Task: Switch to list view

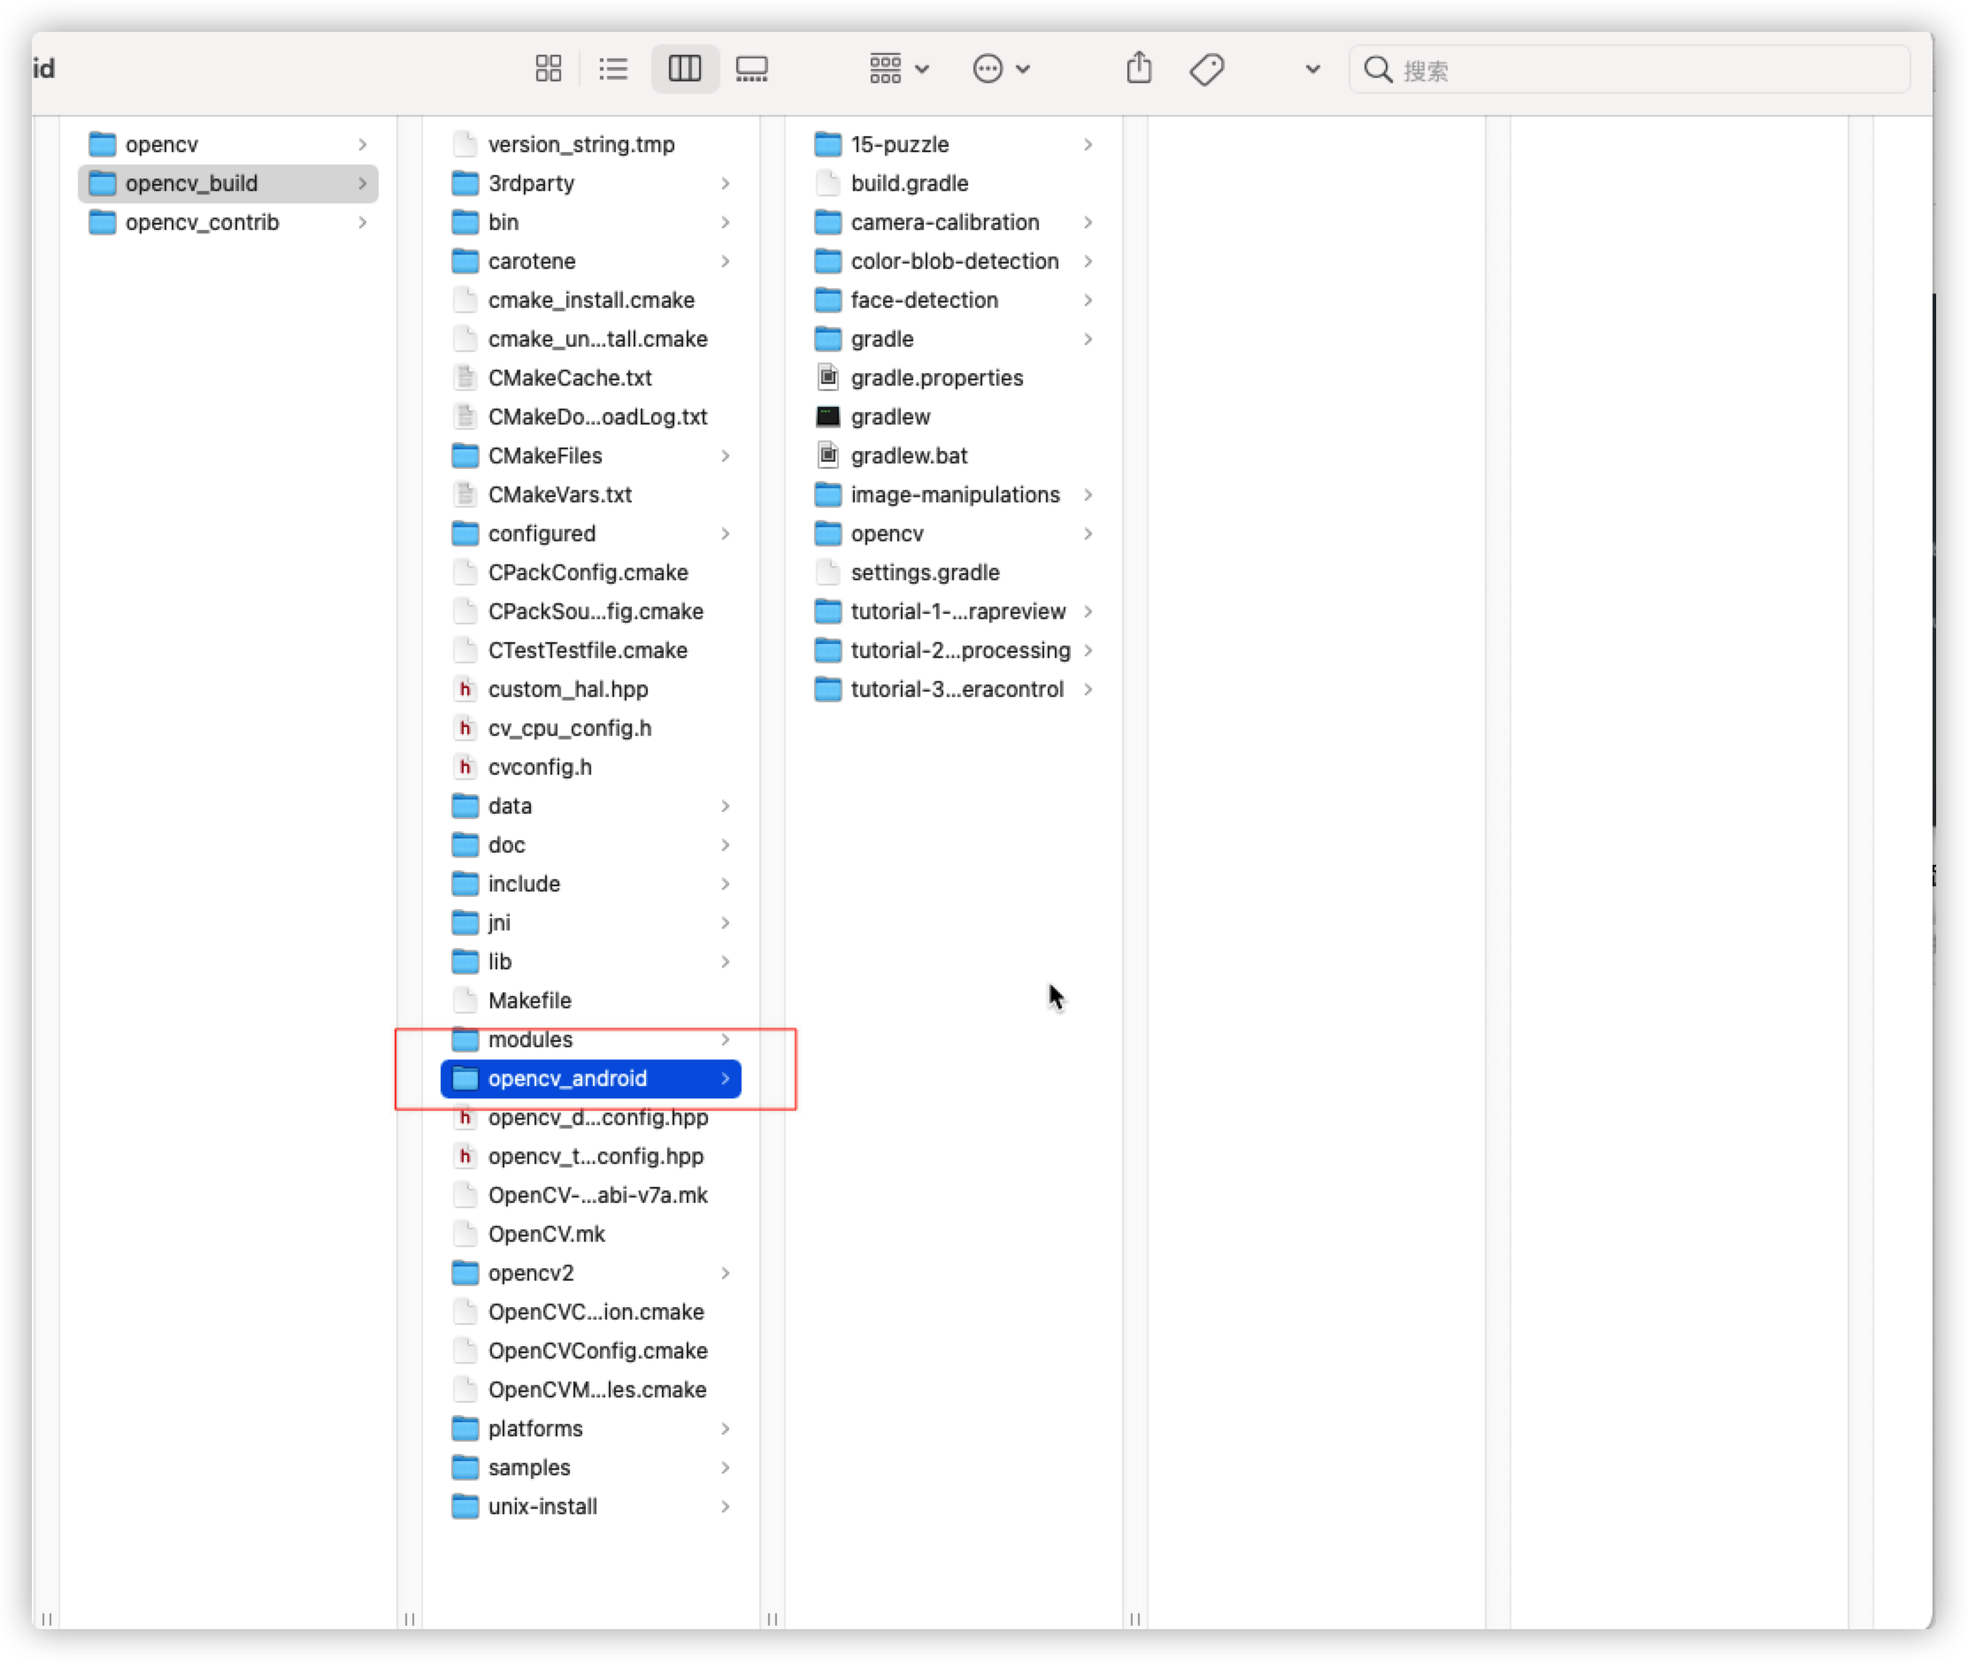Action: coord(613,69)
